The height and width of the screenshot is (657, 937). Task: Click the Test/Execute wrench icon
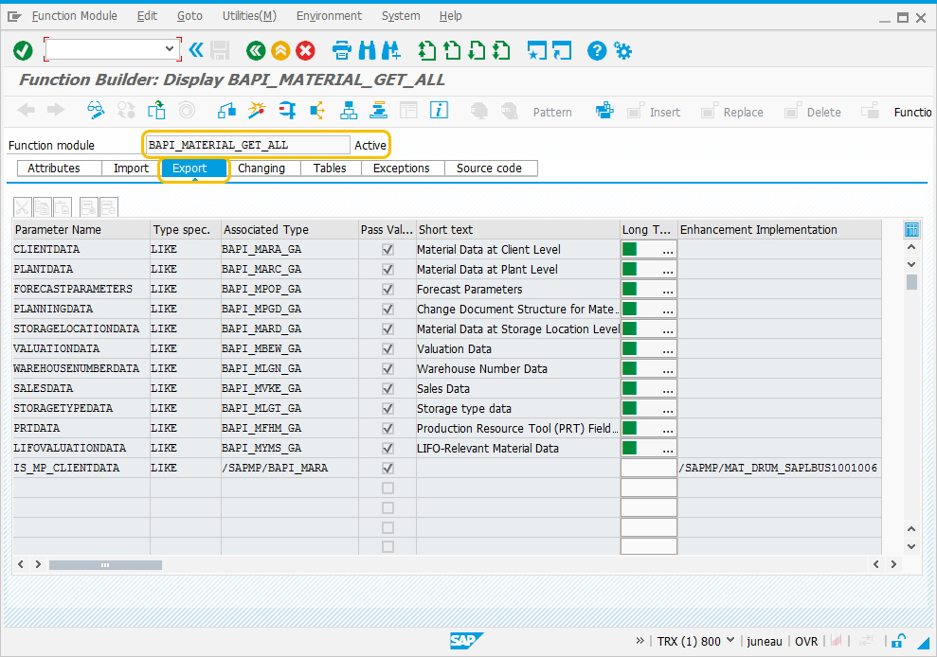[x=287, y=111]
